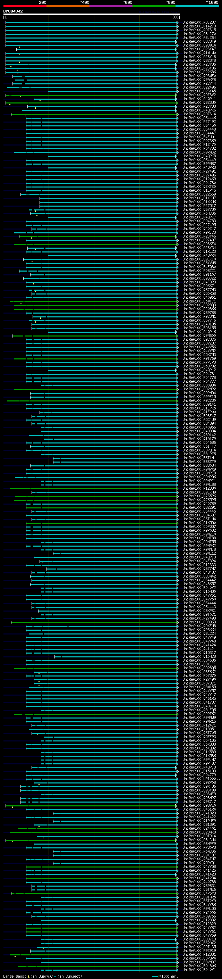Viewport: 222px width, 979px height.
Task: Select the UniRef100_A4QPK8 label
Action: pyautogui.click(x=199, y=156)
